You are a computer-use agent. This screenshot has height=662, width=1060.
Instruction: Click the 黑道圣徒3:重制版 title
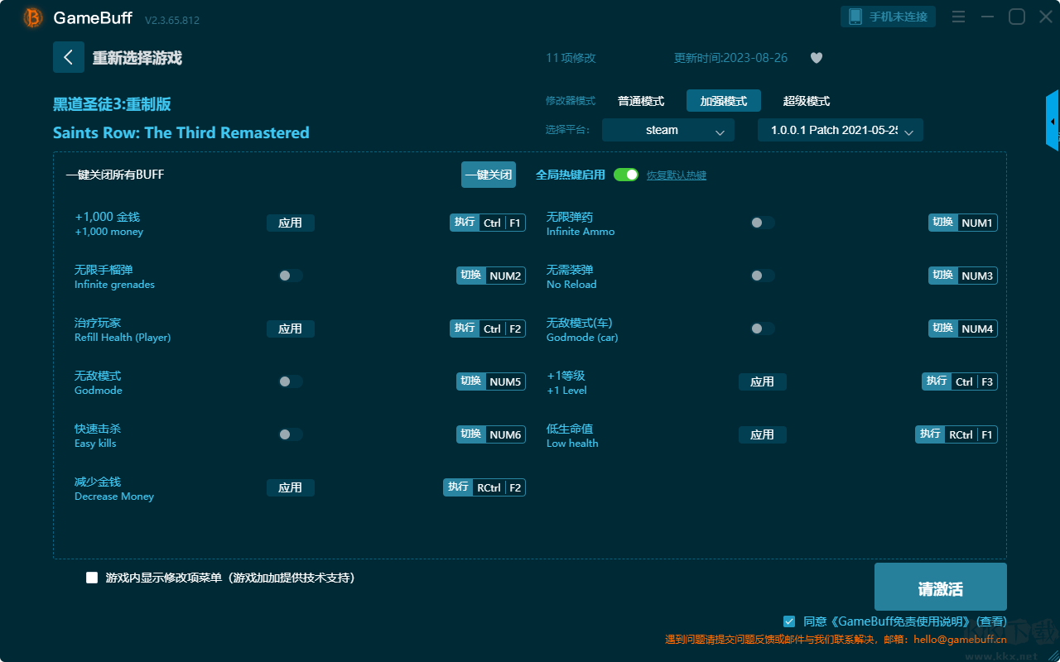pos(112,104)
